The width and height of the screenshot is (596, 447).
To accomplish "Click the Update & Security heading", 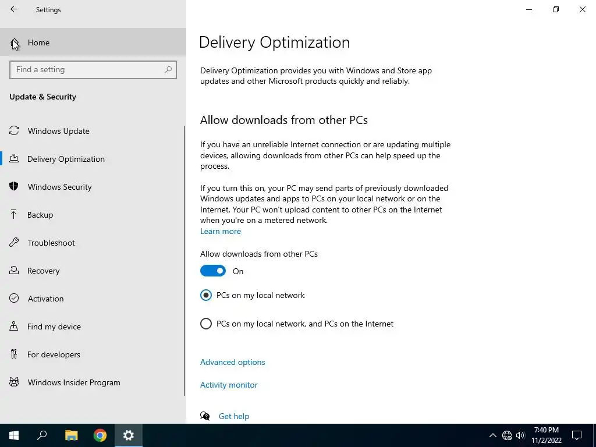I will pyautogui.click(x=42, y=97).
